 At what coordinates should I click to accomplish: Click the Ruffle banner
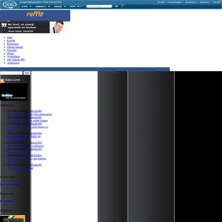35,16
